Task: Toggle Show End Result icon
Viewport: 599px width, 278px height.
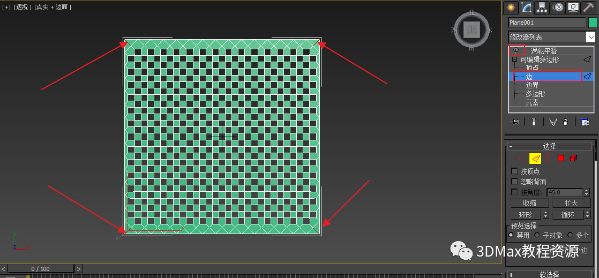Action: click(534, 122)
